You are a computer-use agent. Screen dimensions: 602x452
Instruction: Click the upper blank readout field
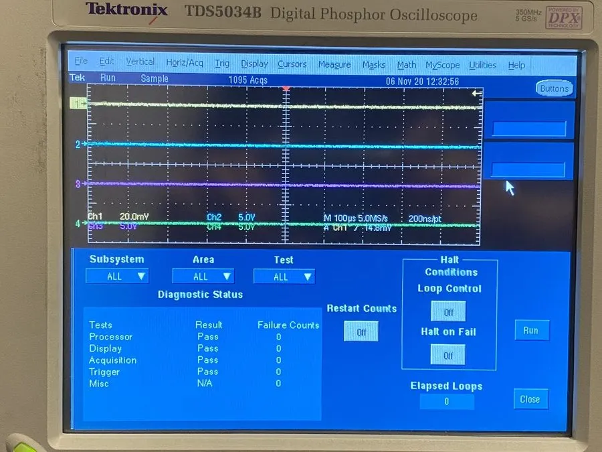[529, 129]
